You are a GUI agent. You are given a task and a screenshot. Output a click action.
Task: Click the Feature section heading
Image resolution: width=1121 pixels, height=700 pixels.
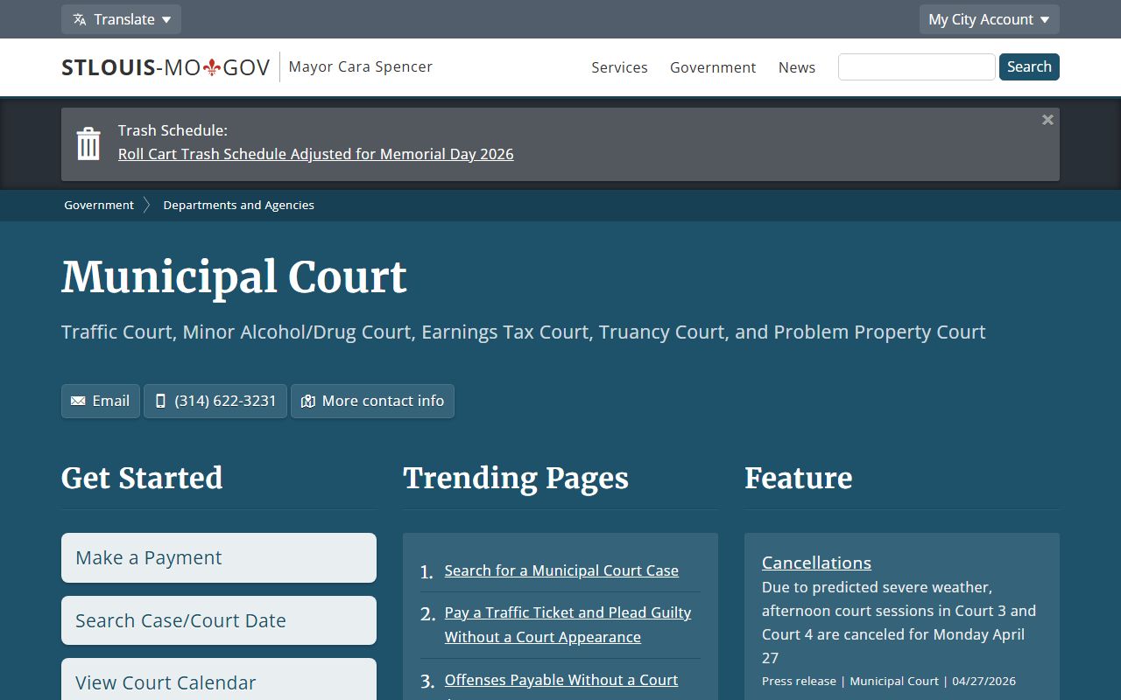(799, 479)
